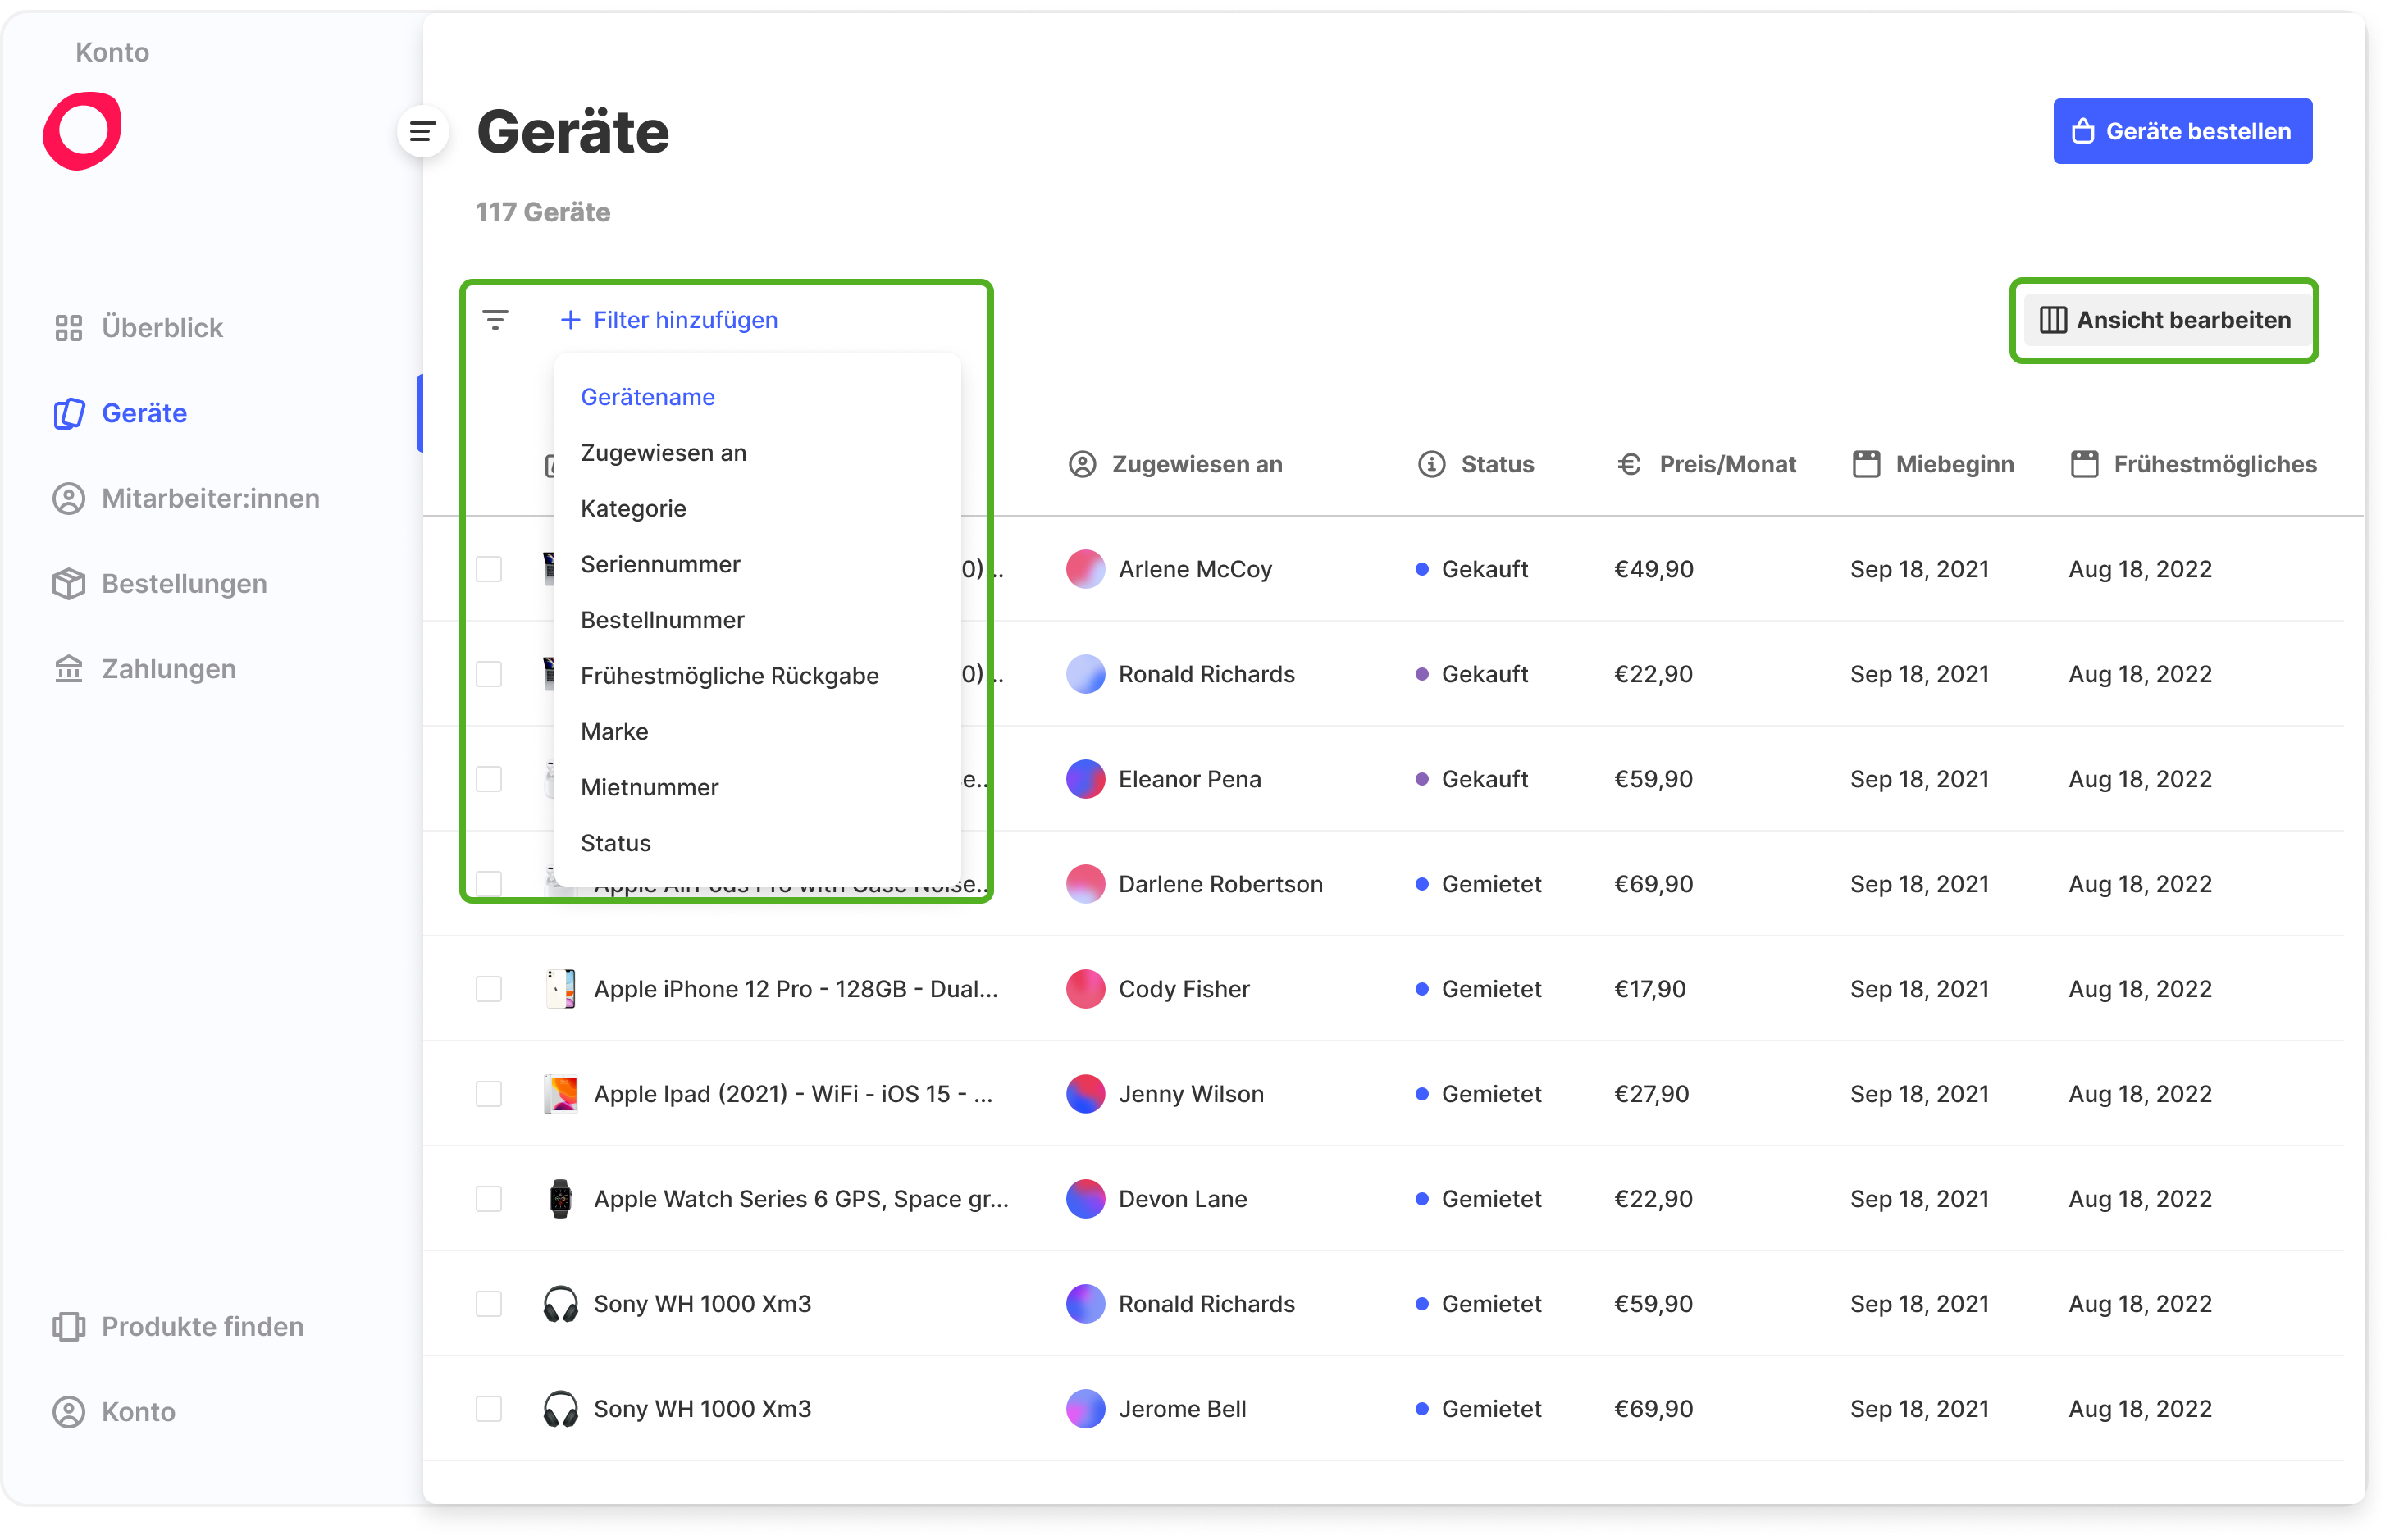2390x1540 pixels.
Task: Open Konto at sidebar bottom
Action: 114,1411
